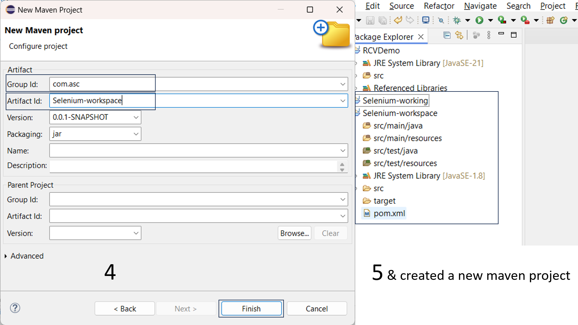Click the Open Console toolbar icon
Image resolution: width=578 pixels, height=325 pixels.
426,20
